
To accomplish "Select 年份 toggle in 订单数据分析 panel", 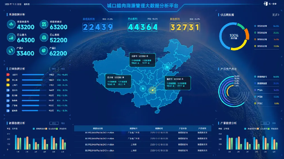I will [x=54, y=69].
